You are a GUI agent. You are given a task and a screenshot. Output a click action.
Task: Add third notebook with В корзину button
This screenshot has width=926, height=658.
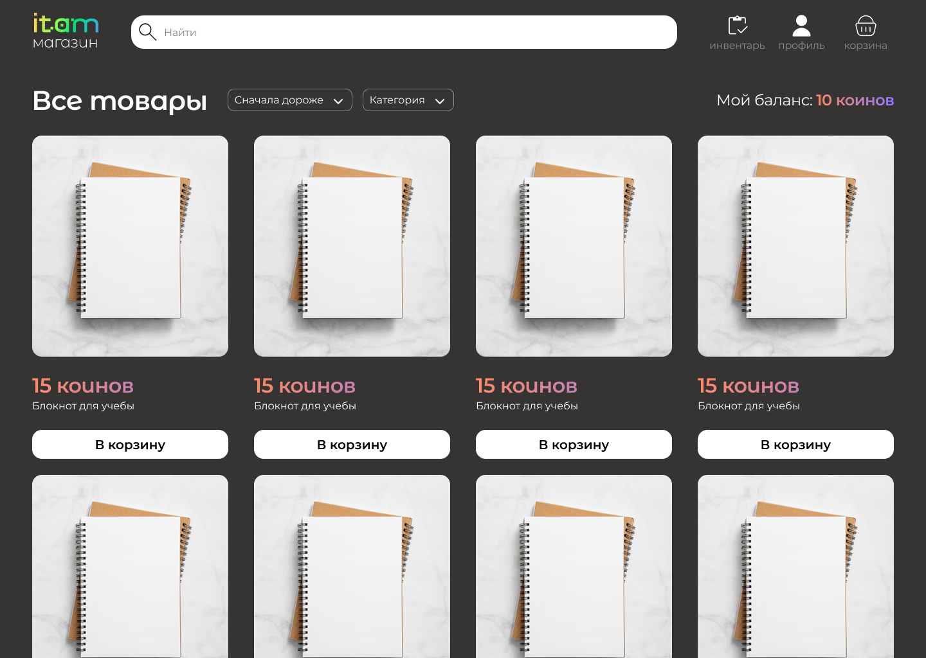pyautogui.click(x=574, y=444)
